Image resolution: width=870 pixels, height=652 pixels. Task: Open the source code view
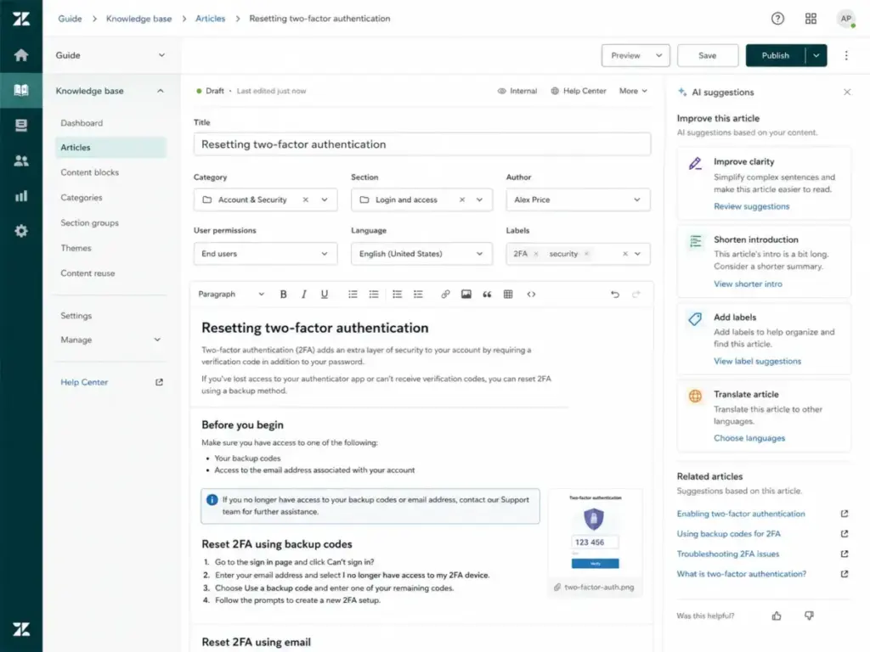(531, 295)
